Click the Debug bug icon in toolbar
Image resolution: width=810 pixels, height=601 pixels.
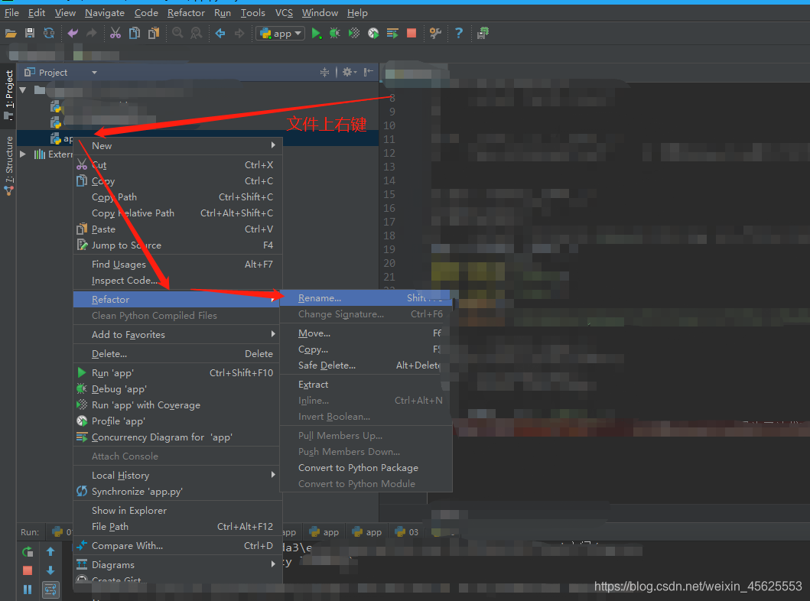(x=335, y=34)
